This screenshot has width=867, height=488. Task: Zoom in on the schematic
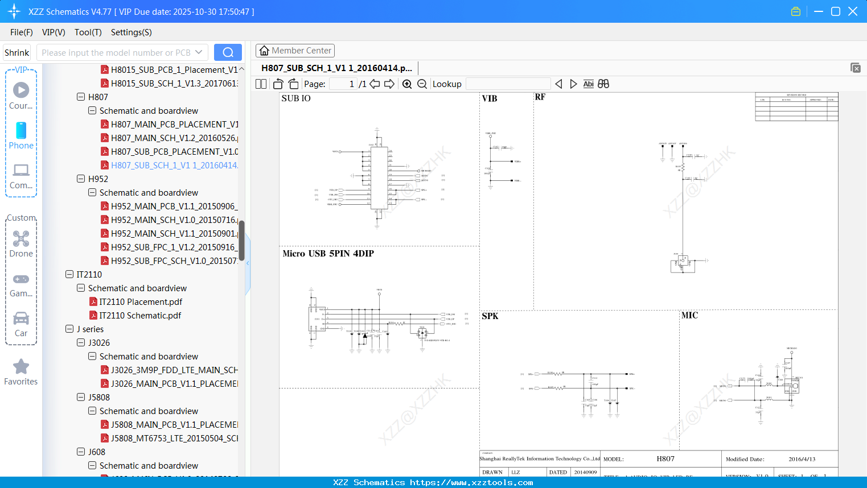[x=407, y=84]
